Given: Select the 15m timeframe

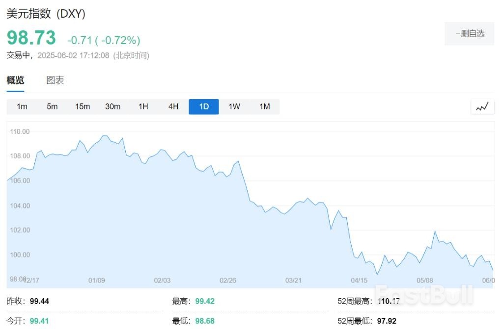Looking at the screenshot, I should (x=83, y=106).
